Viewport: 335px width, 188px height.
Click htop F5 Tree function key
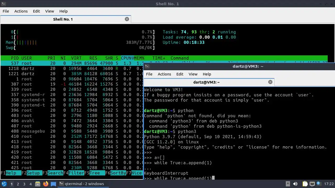point(95,173)
